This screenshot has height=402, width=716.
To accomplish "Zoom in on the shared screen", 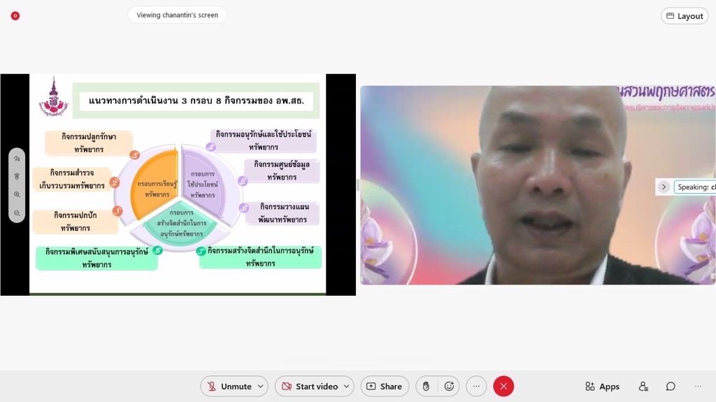I will (17, 194).
